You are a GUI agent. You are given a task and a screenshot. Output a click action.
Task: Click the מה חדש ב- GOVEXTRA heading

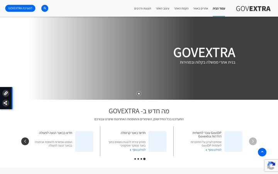(139, 111)
